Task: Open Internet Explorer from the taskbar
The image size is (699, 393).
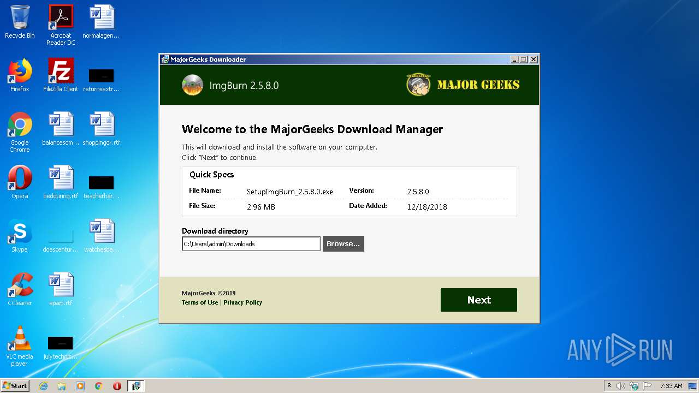Action: click(x=43, y=386)
